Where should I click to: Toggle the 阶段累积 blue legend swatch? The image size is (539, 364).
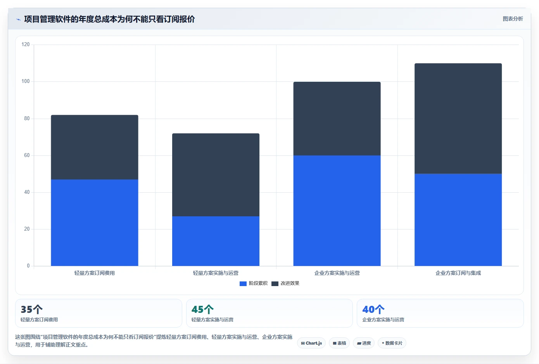point(243,284)
